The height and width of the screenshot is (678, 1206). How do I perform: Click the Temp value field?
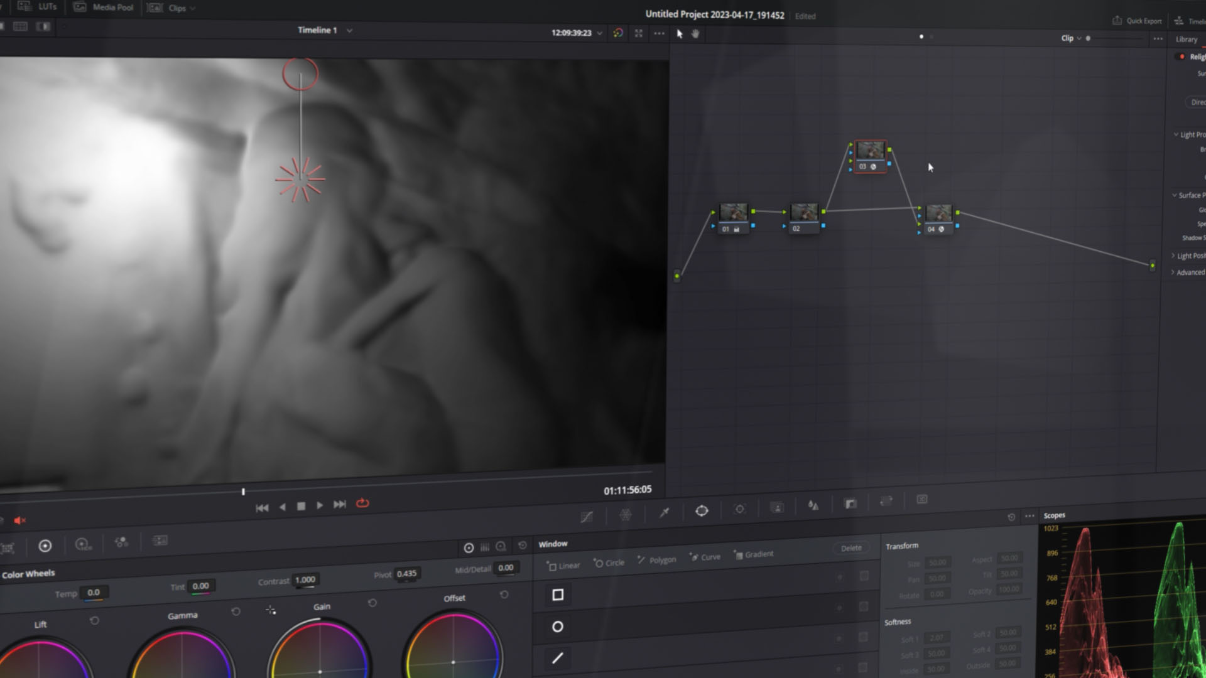[94, 592]
